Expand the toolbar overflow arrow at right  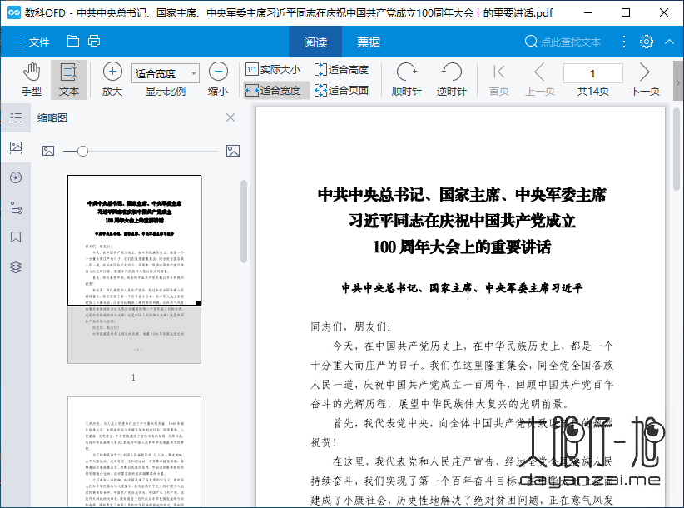(x=678, y=82)
